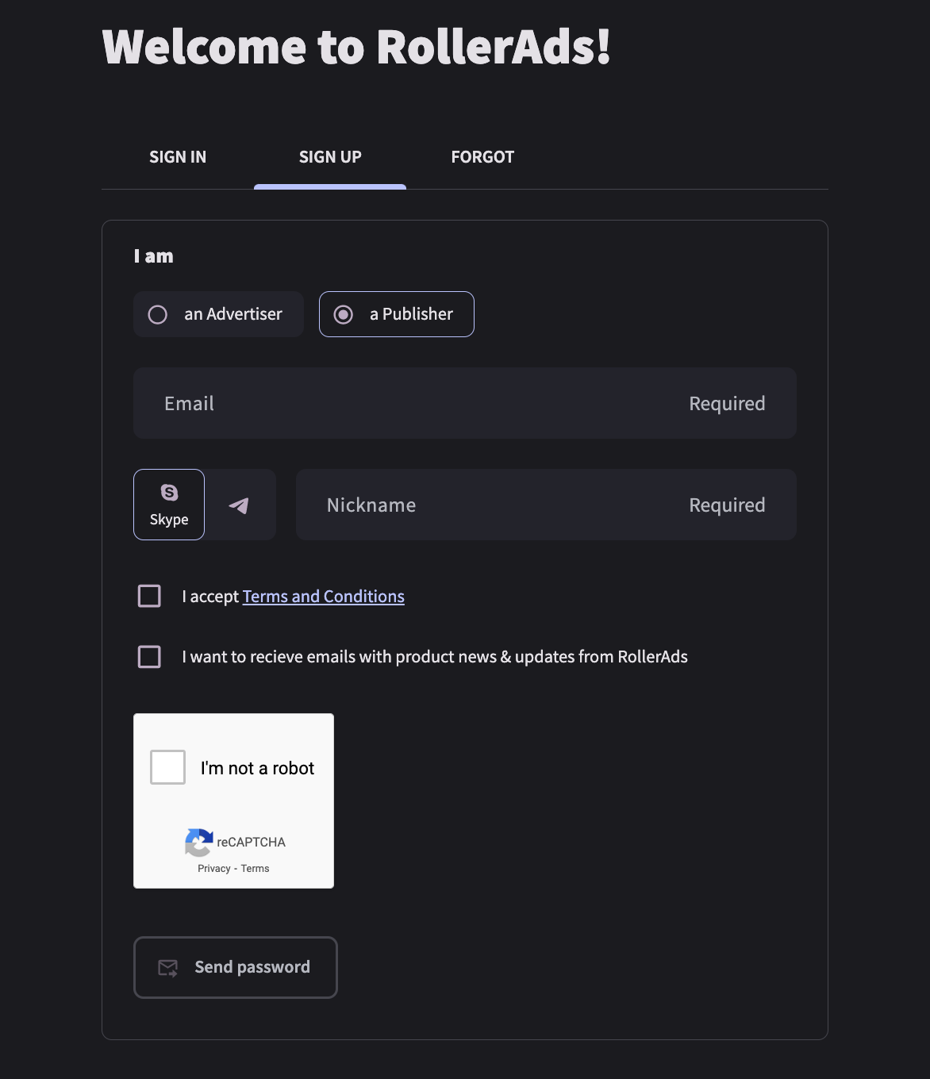The image size is (930, 1079).
Task: Switch to the SIGN IN tab
Action: pos(178,157)
